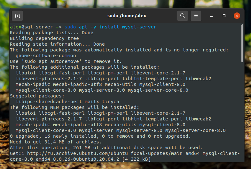Click the 'libipc-sharedcache-perl mailx tinyca' line

pyautogui.click(x=67, y=102)
